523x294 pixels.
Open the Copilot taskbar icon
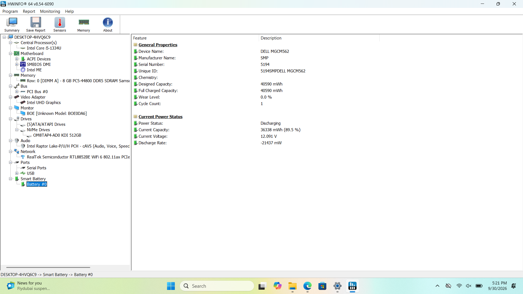pyautogui.click(x=278, y=286)
